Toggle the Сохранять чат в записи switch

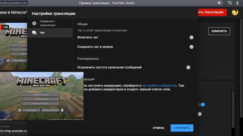pyautogui.click(x=191, y=47)
